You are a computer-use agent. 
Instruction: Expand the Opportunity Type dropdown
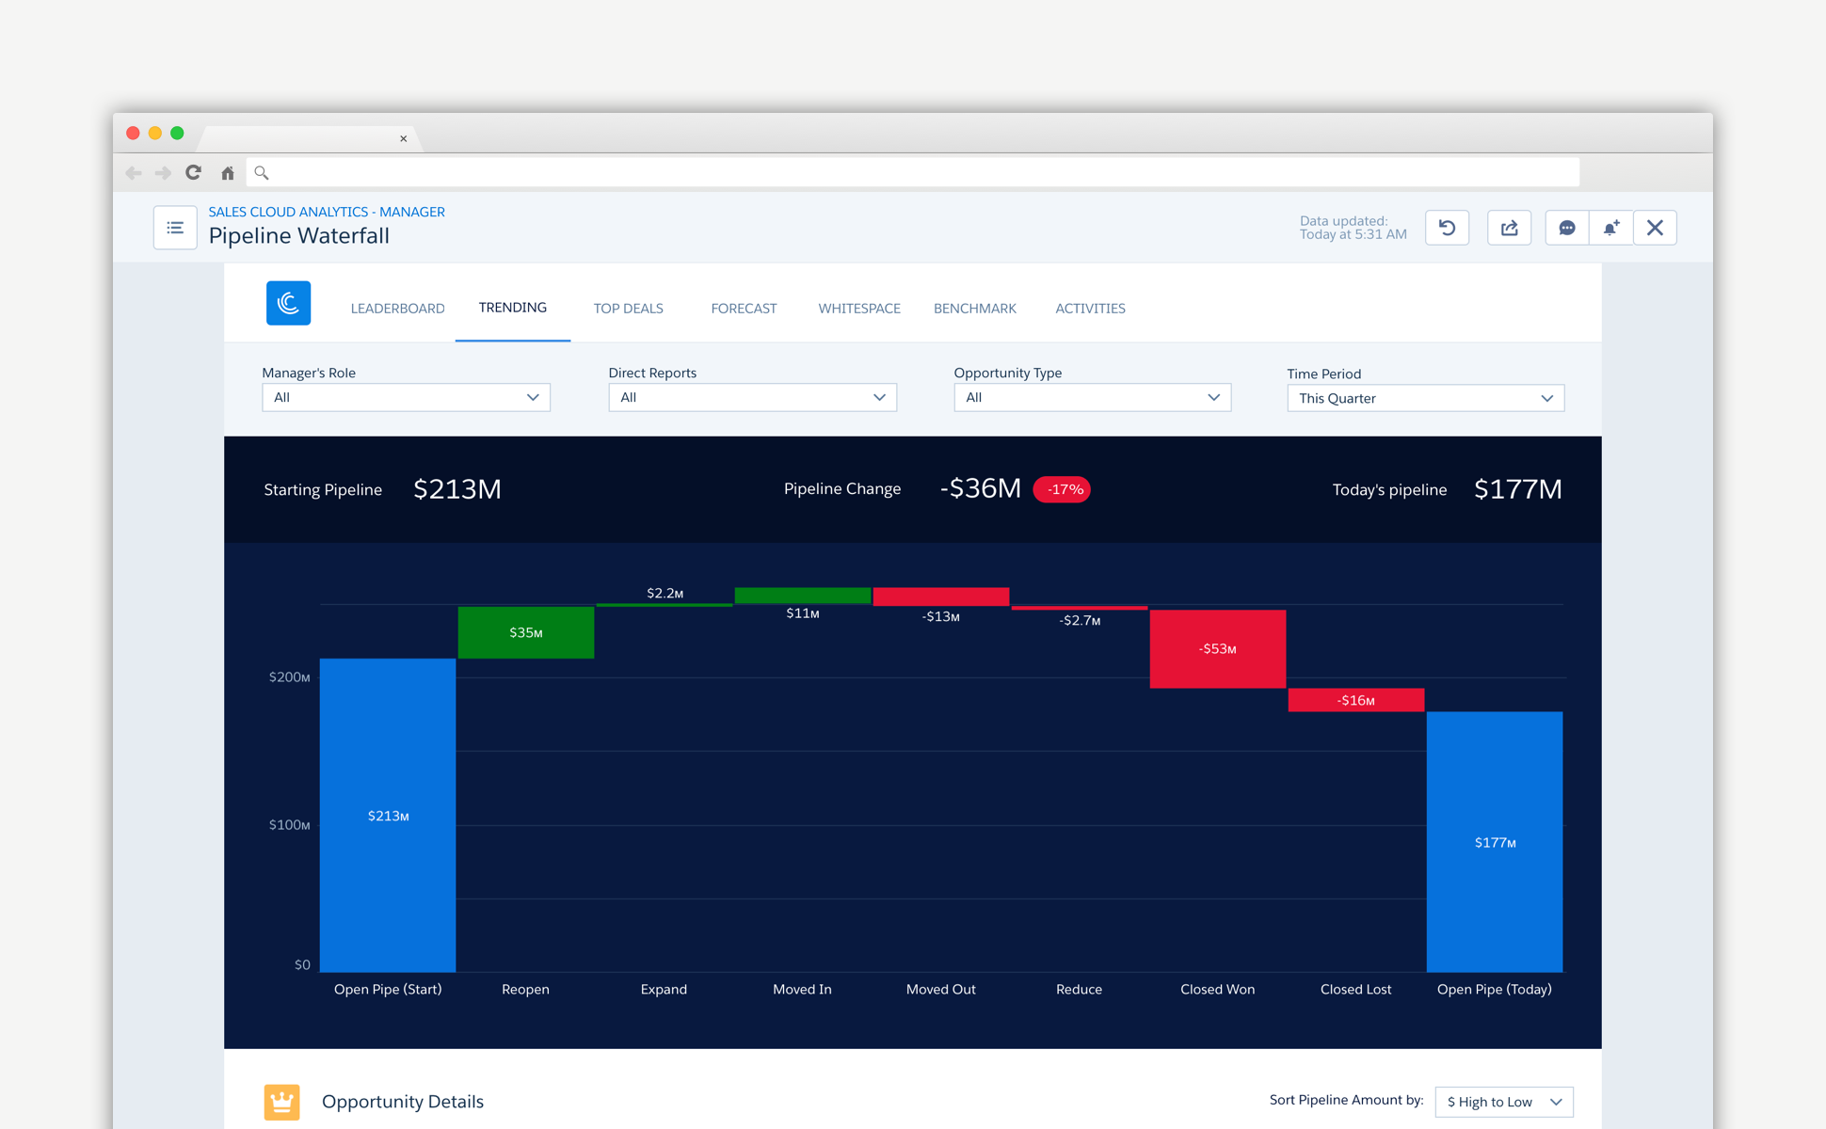point(1092,397)
